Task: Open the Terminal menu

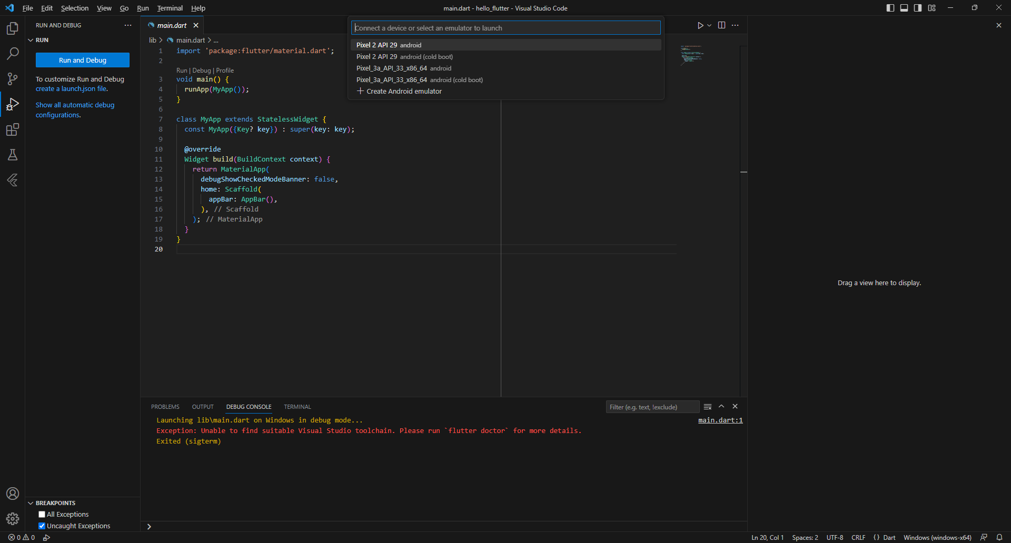Action: click(170, 8)
